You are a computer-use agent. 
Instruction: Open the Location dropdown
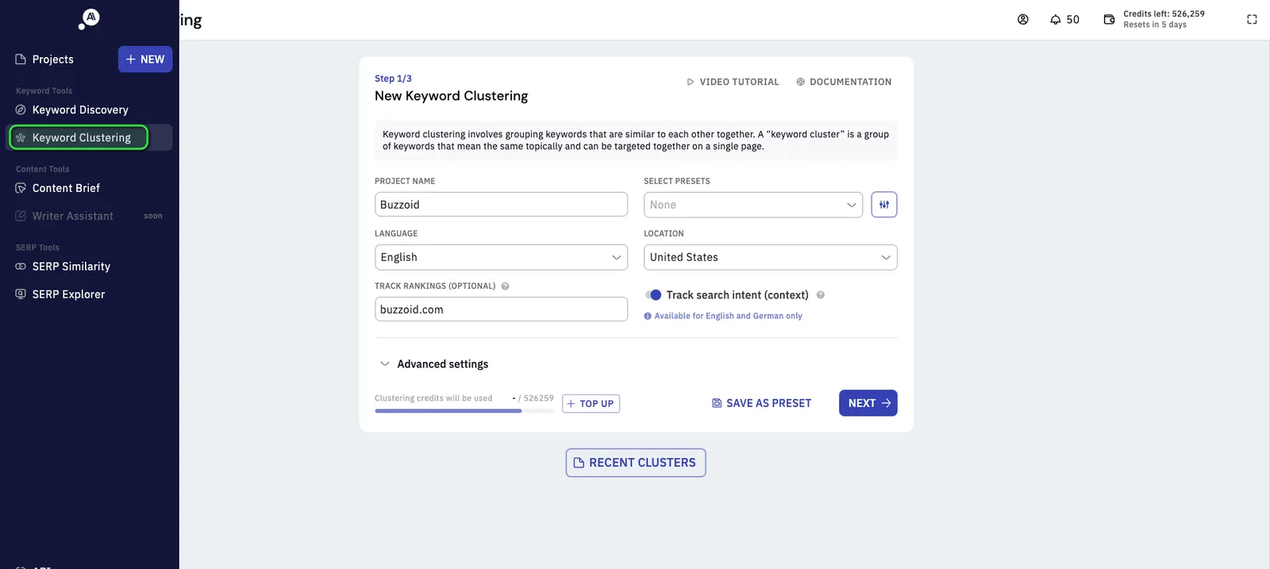770,257
